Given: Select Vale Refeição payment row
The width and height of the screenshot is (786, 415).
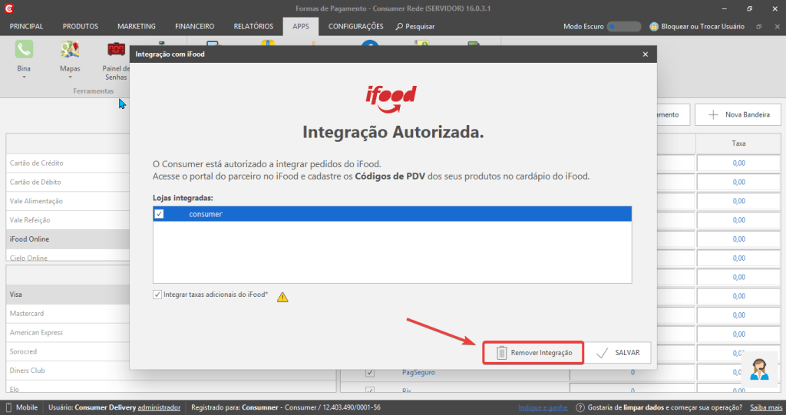Looking at the screenshot, I should click(x=68, y=220).
